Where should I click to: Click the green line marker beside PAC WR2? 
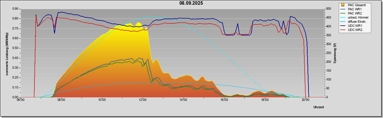343,13
